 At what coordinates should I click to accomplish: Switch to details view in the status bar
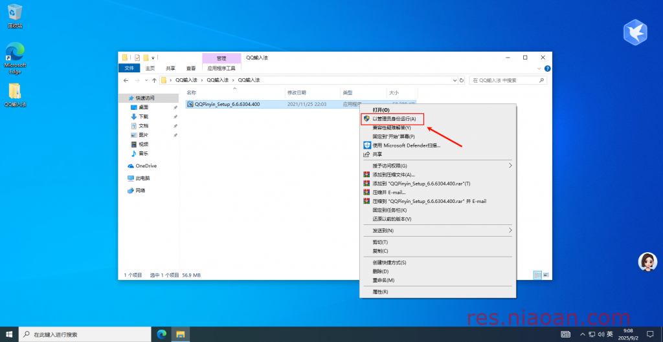click(x=537, y=275)
